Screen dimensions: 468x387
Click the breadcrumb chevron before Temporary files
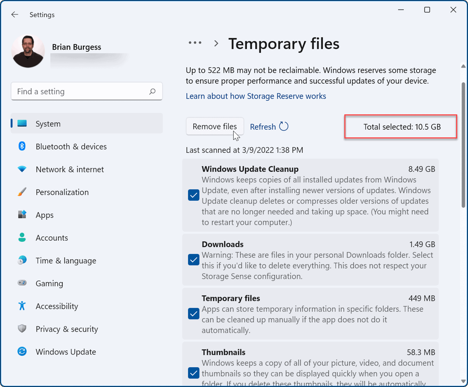216,43
